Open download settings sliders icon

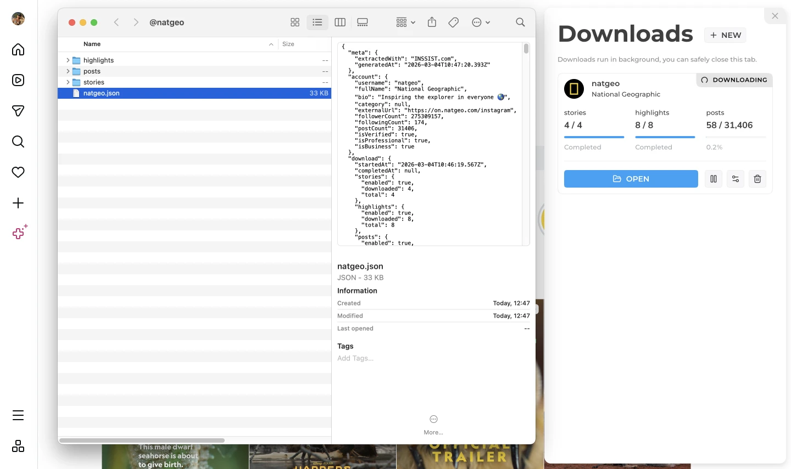click(735, 179)
